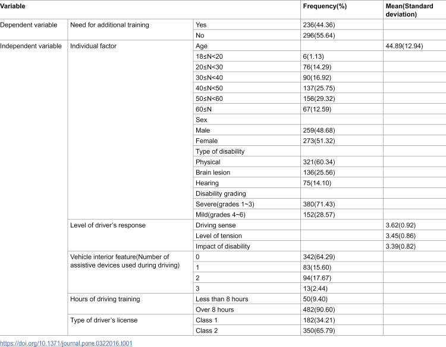Open the doi.org journal.pone link

66,343
